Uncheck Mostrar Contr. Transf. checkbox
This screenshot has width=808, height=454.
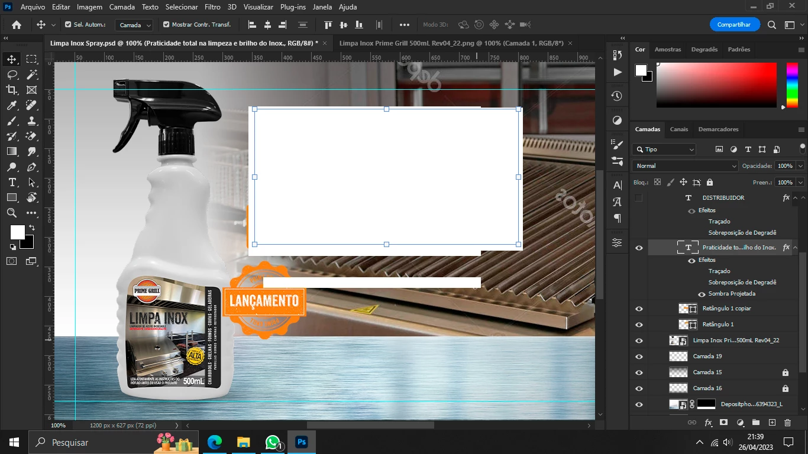coord(166,25)
